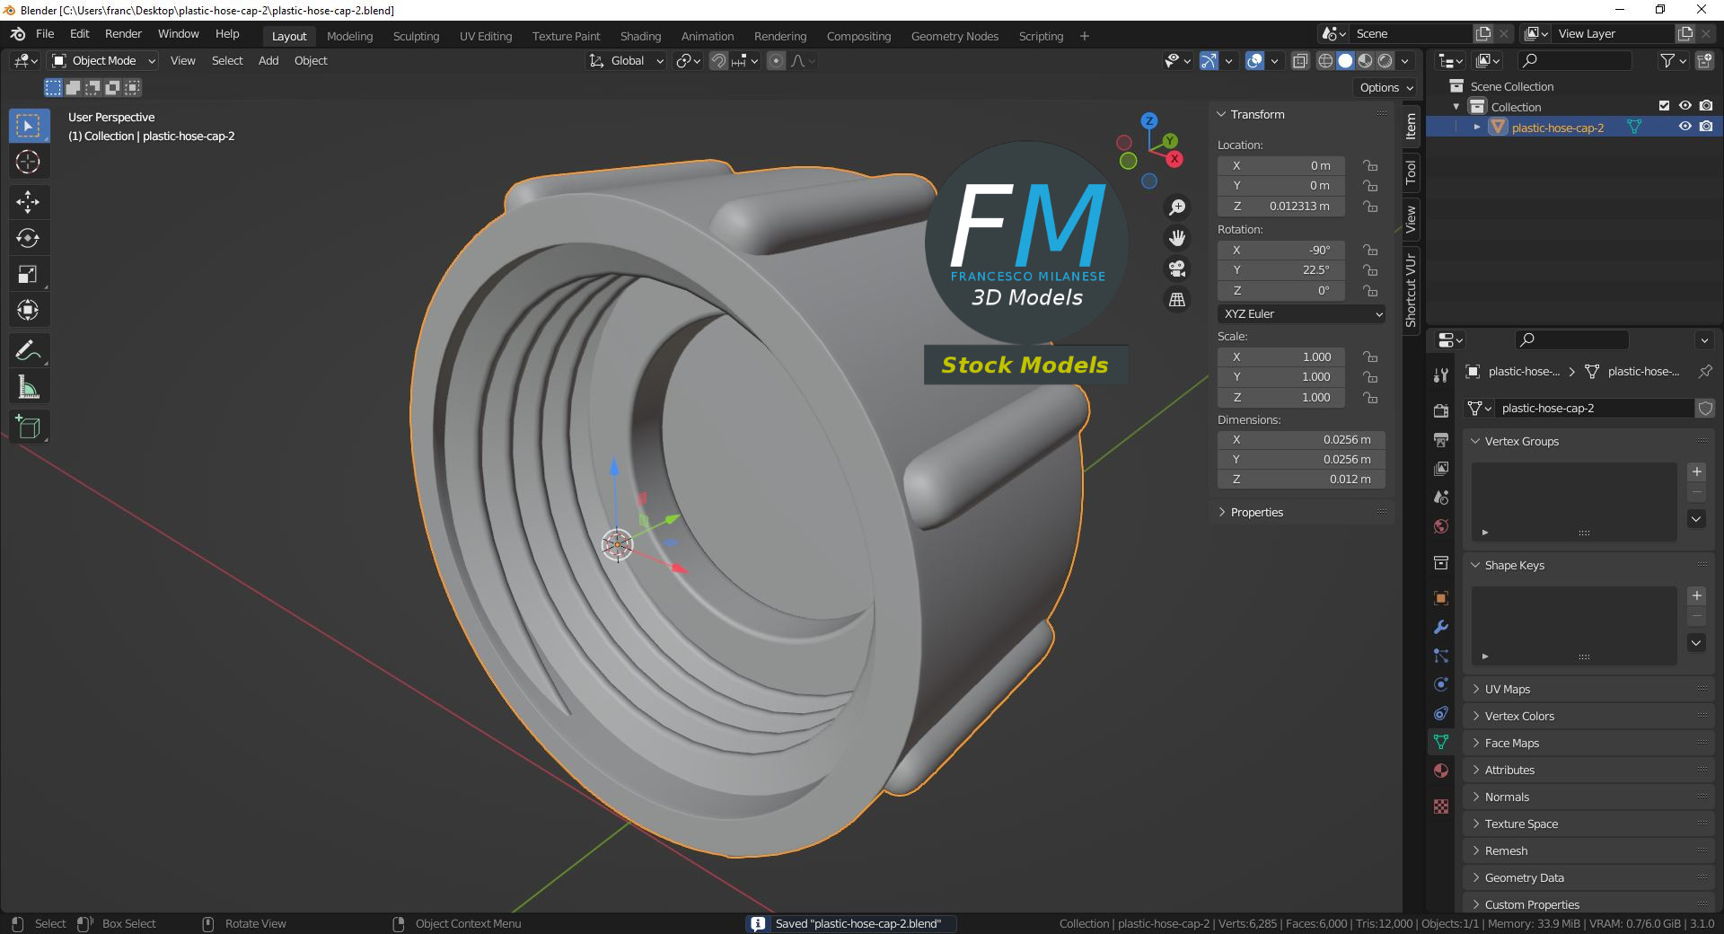Open the Output properties tab
Viewport: 1724px width, 934px height.
[x=1441, y=439]
